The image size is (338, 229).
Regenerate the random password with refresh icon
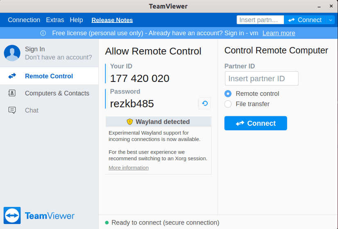tap(204, 104)
